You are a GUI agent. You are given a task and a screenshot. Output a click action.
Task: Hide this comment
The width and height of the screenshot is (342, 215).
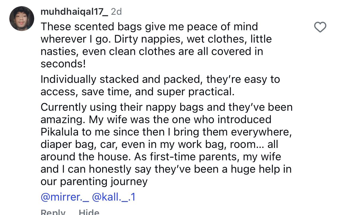point(89,212)
